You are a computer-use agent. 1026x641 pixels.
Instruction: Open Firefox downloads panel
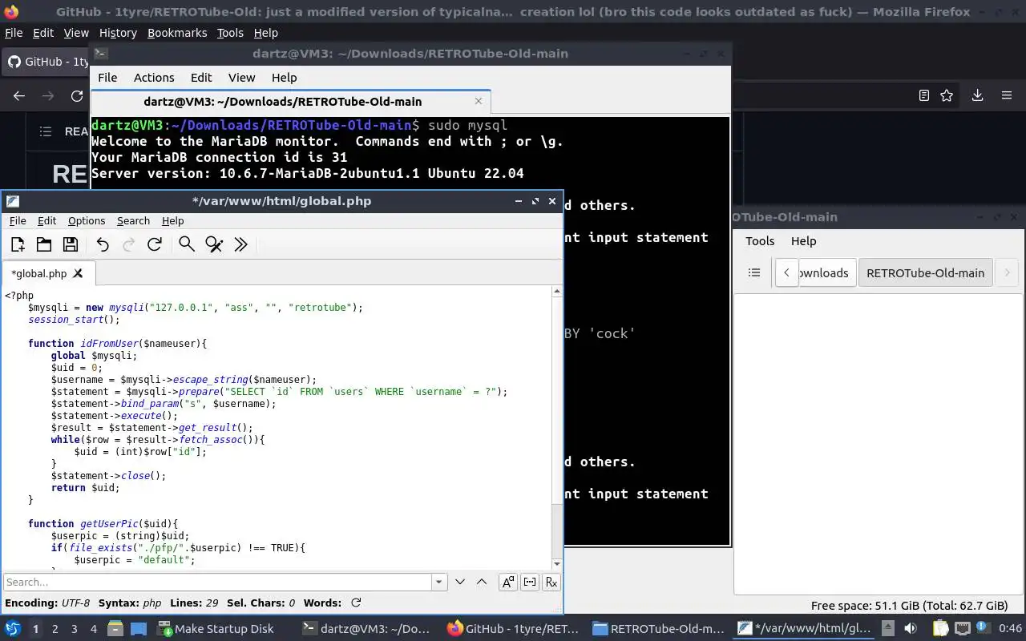pos(977,95)
